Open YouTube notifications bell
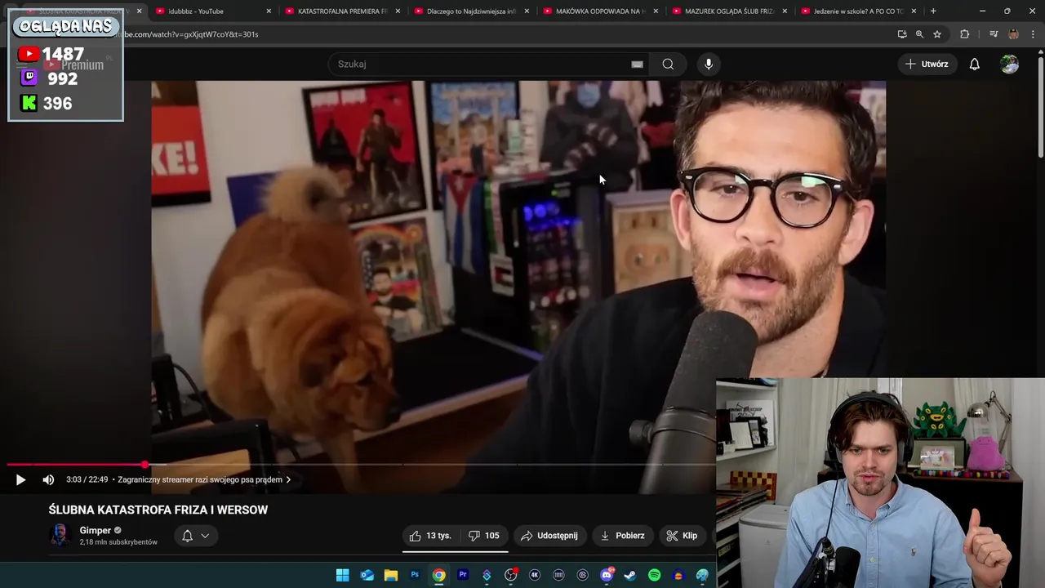 (974, 64)
